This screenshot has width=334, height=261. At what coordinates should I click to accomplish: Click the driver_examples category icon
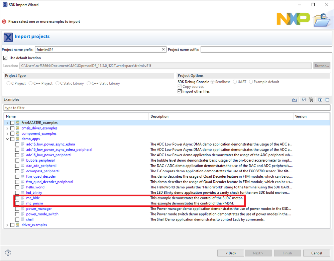coord(18,225)
